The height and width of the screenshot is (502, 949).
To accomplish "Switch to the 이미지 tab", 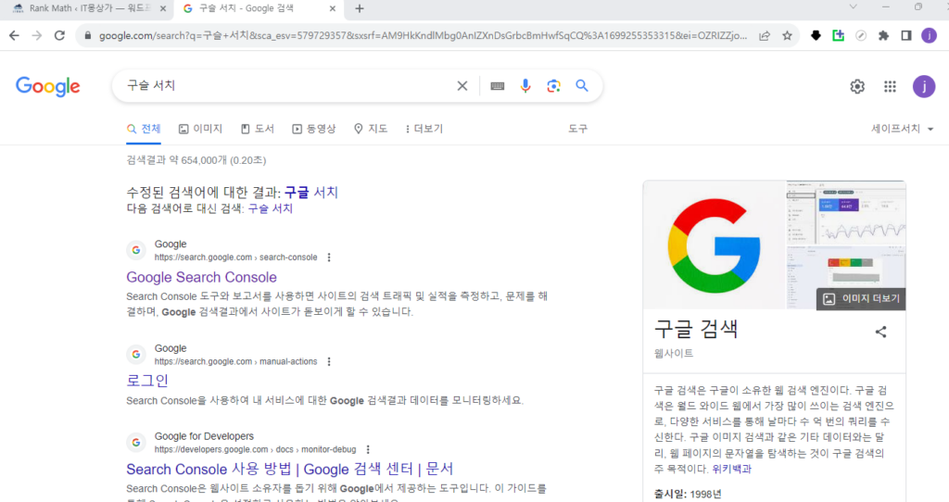I will (x=200, y=129).
